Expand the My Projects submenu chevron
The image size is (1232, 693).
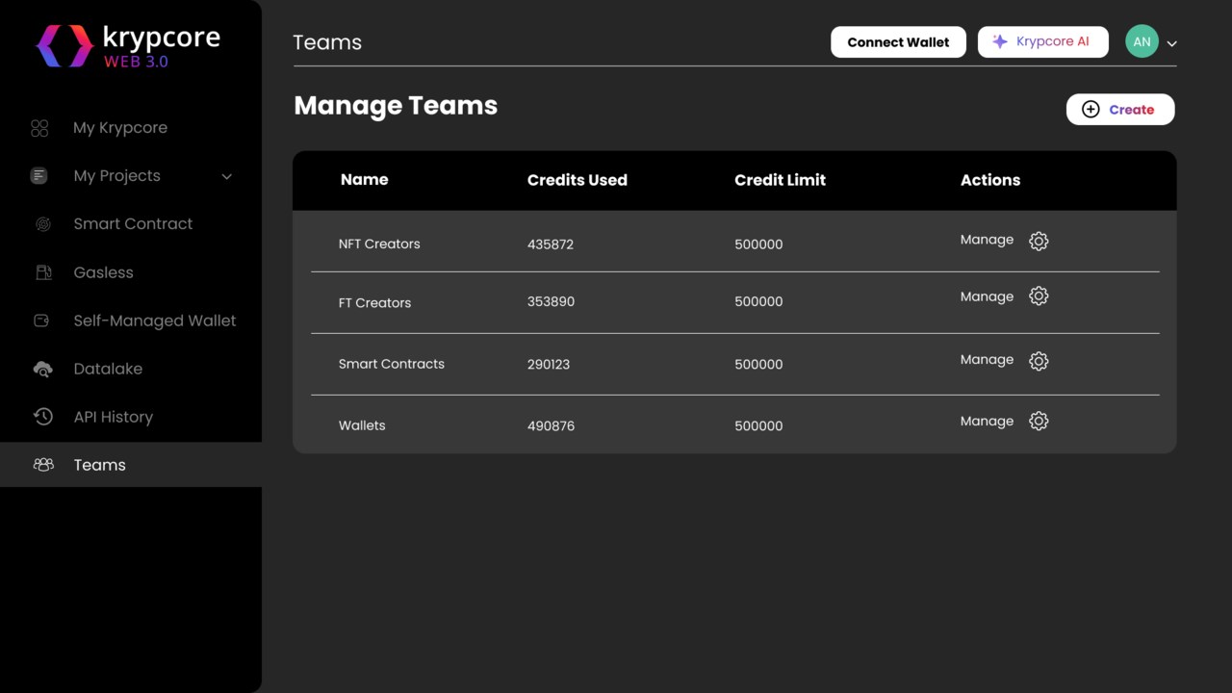click(227, 176)
